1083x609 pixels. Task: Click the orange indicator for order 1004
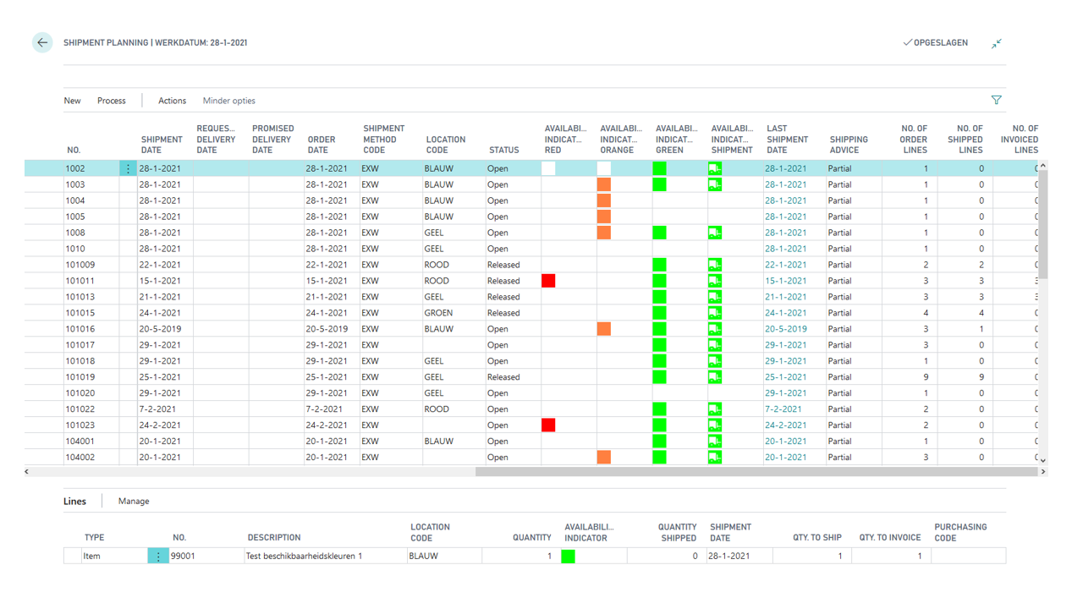coord(603,200)
